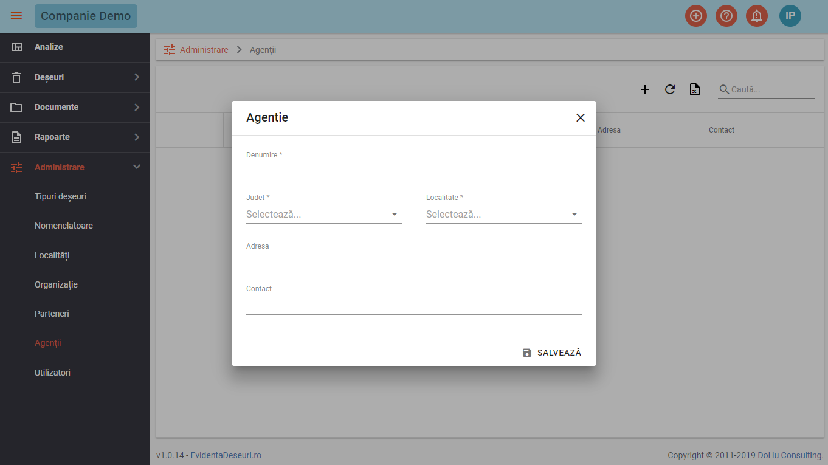The width and height of the screenshot is (828, 465).
Task: Go to Tipuri deșeuri
Action: click(60, 196)
